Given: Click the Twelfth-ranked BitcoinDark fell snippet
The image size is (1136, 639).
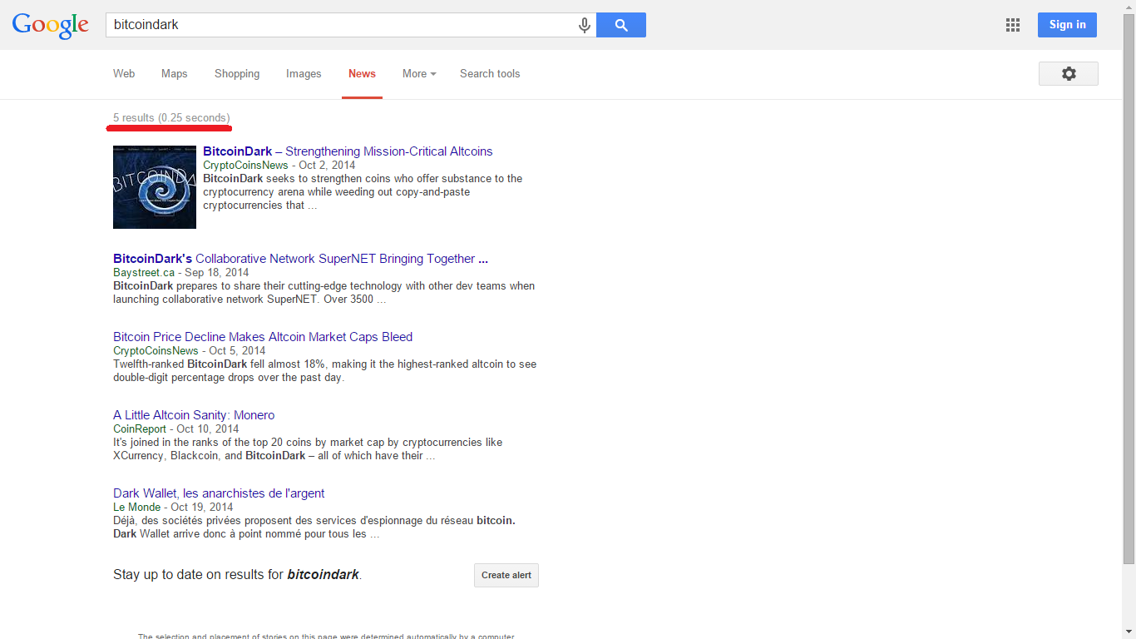Looking at the screenshot, I should pos(324,370).
